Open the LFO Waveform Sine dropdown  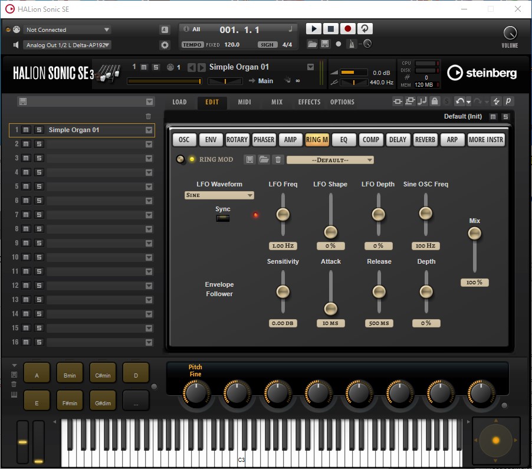pyautogui.click(x=219, y=195)
